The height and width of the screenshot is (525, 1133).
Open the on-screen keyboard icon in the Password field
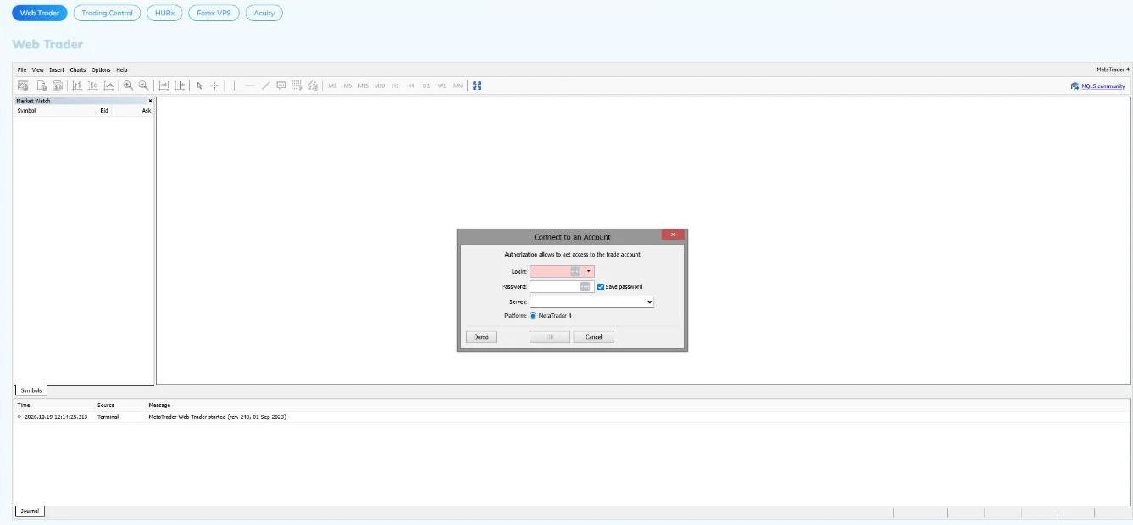point(585,287)
